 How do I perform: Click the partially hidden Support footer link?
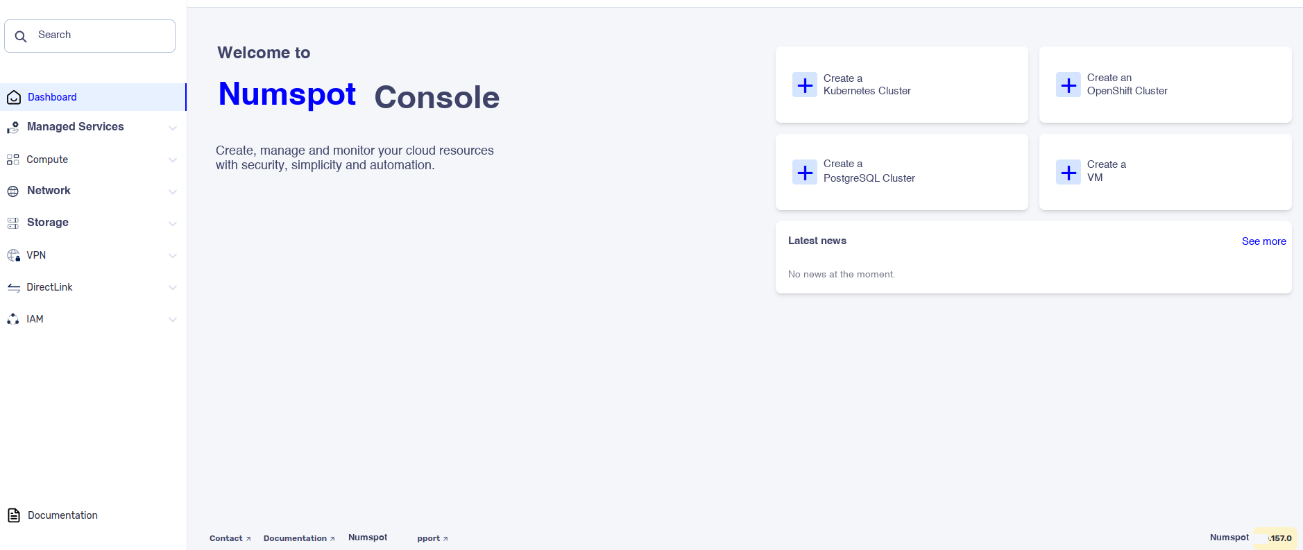point(432,538)
